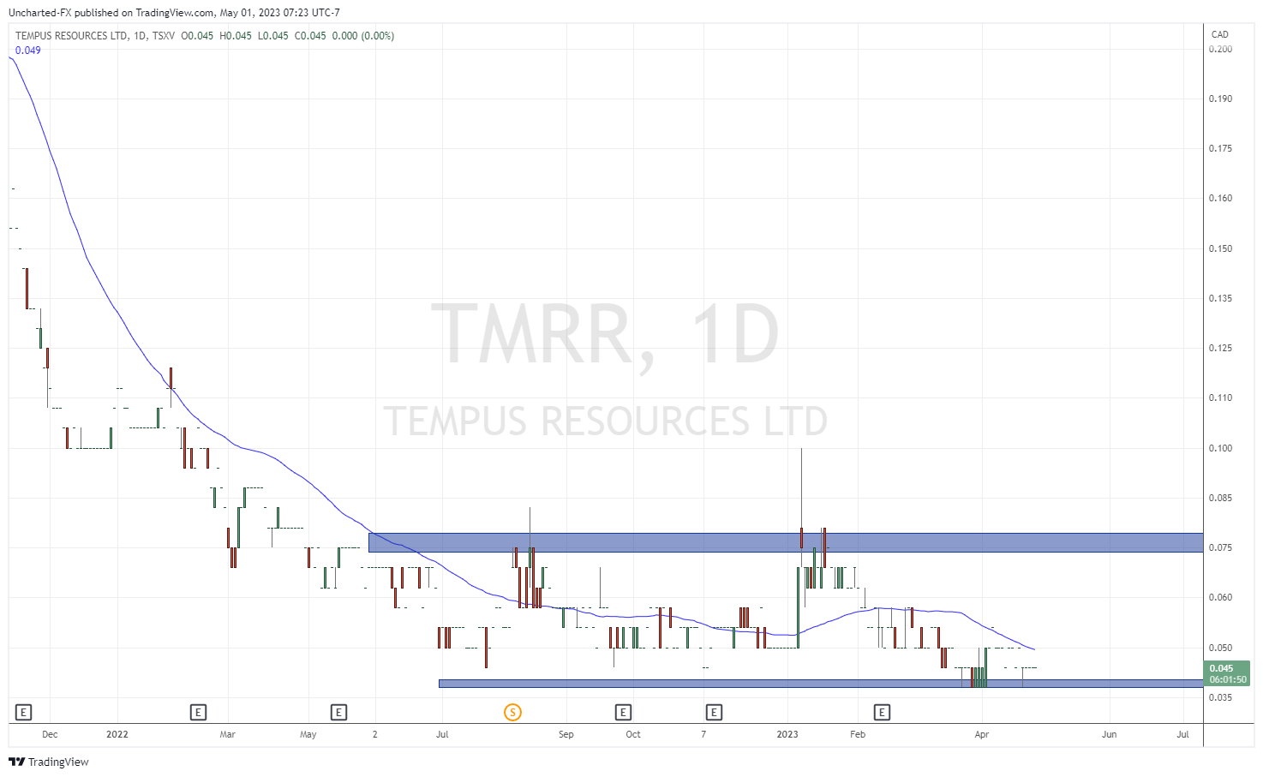
Task: Open the E earnings marker left of Oct
Action: click(x=623, y=712)
